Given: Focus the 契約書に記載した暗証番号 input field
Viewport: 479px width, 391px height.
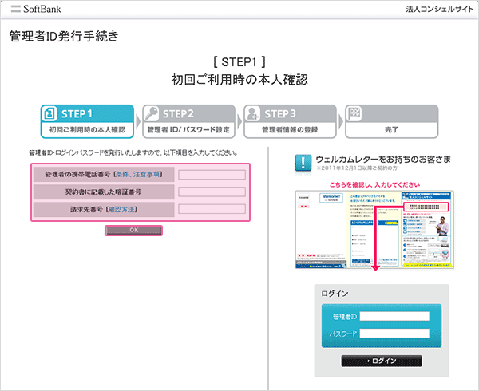Looking at the screenshot, I should (212, 192).
